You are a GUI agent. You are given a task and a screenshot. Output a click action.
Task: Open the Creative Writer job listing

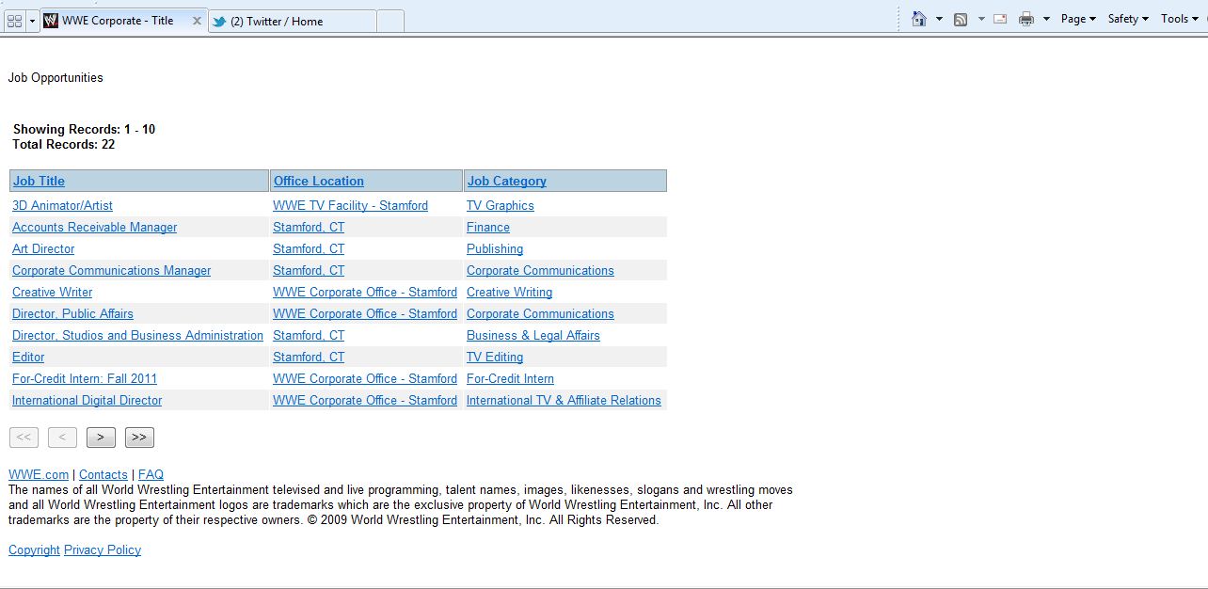click(x=53, y=293)
